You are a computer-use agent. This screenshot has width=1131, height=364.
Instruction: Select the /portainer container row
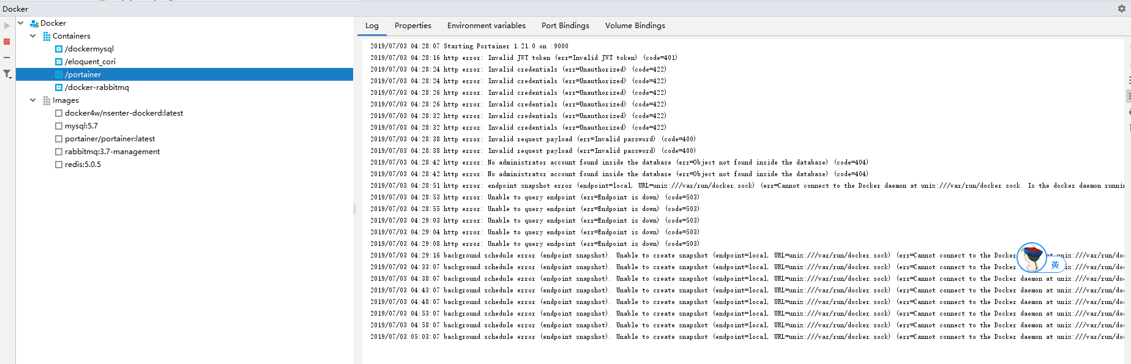pos(184,75)
